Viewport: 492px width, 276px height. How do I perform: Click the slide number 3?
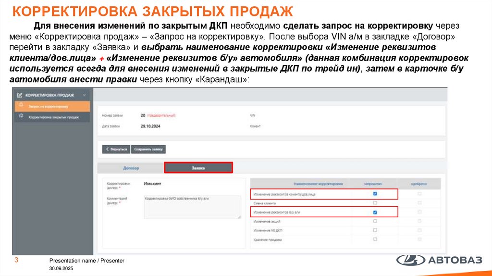(x=16, y=260)
